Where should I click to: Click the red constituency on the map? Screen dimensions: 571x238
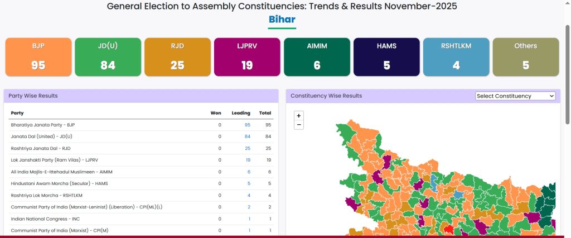pos(447,229)
